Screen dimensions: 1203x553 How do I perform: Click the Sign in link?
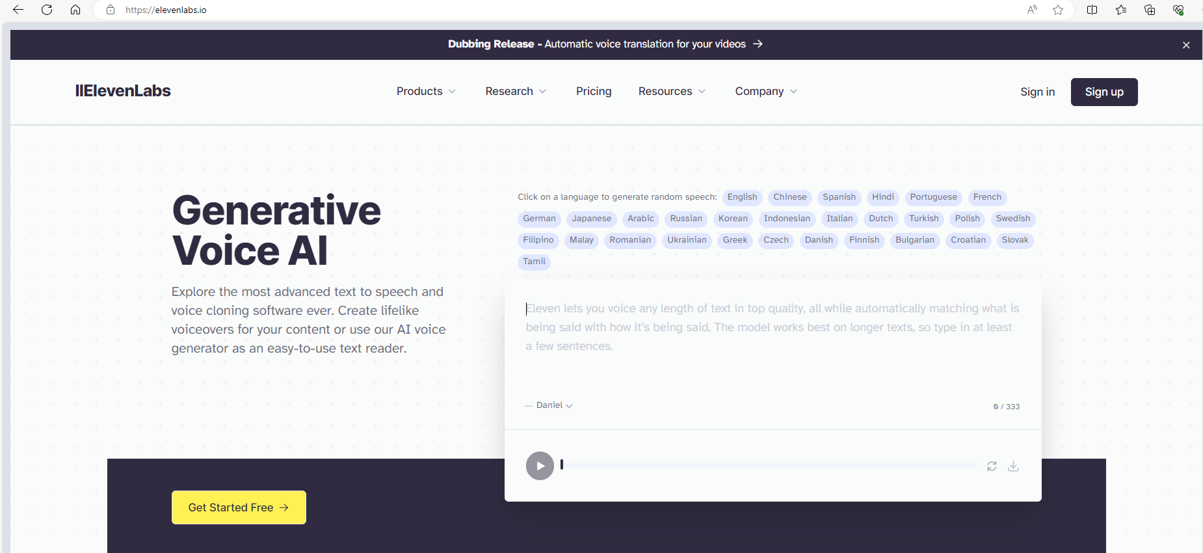(x=1038, y=92)
